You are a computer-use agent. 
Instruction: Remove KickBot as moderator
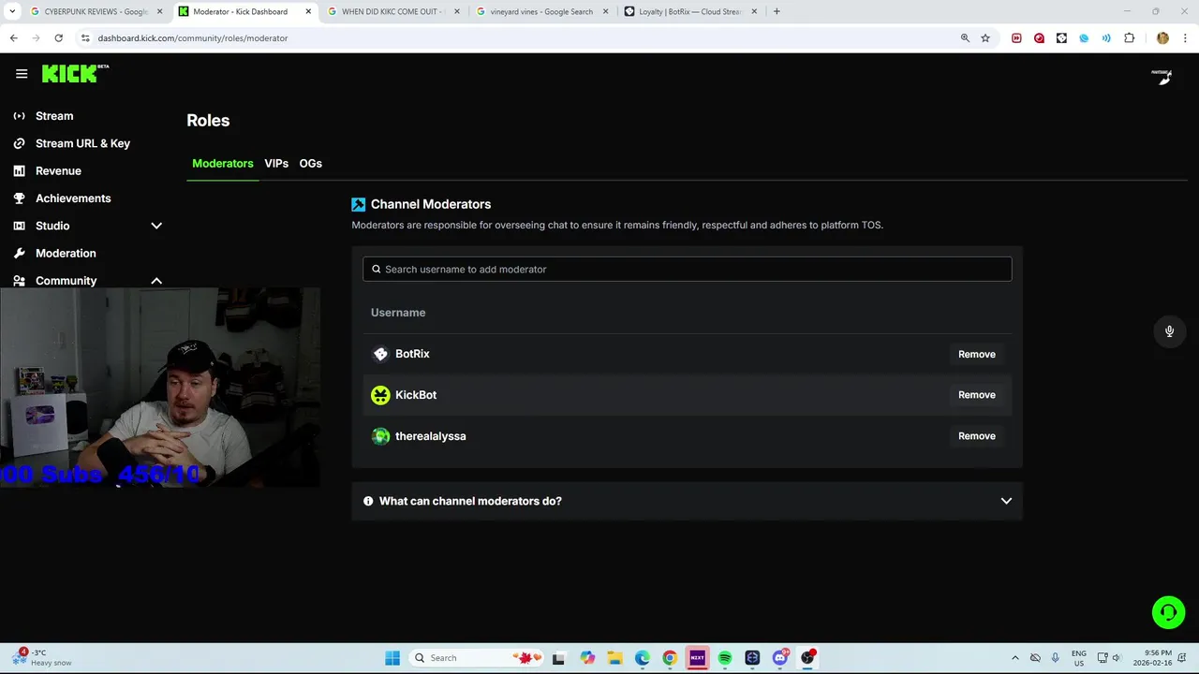pos(976,395)
